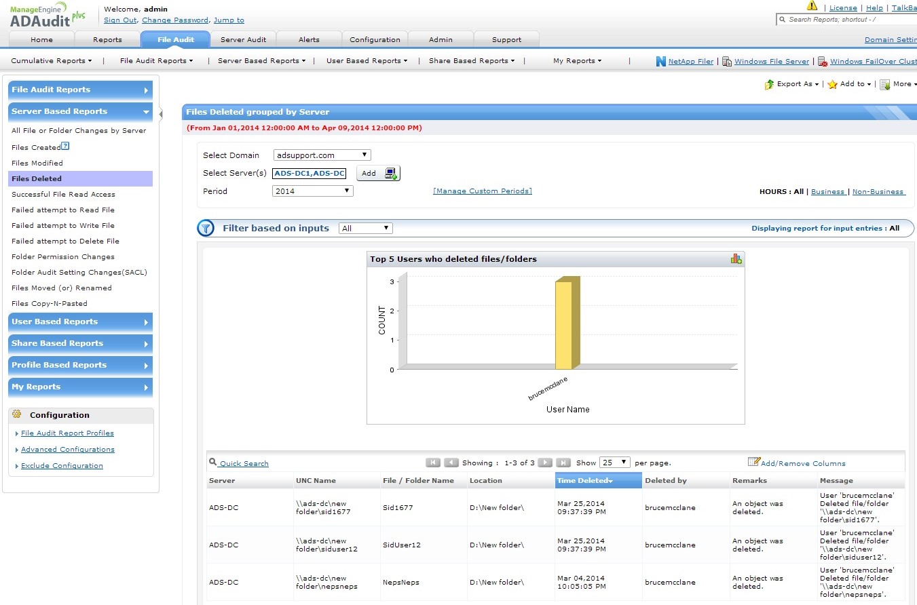
Task: Click the NetApp Filer icon
Action: pyautogui.click(x=661, y=61)
